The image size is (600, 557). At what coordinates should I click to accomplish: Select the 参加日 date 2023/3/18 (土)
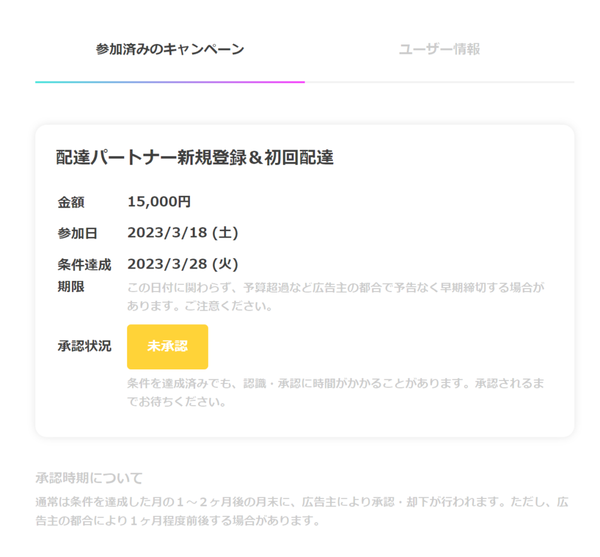183,233
